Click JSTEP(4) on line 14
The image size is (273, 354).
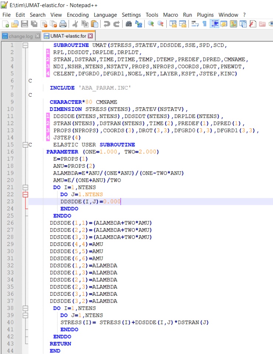tap(67, 138)
